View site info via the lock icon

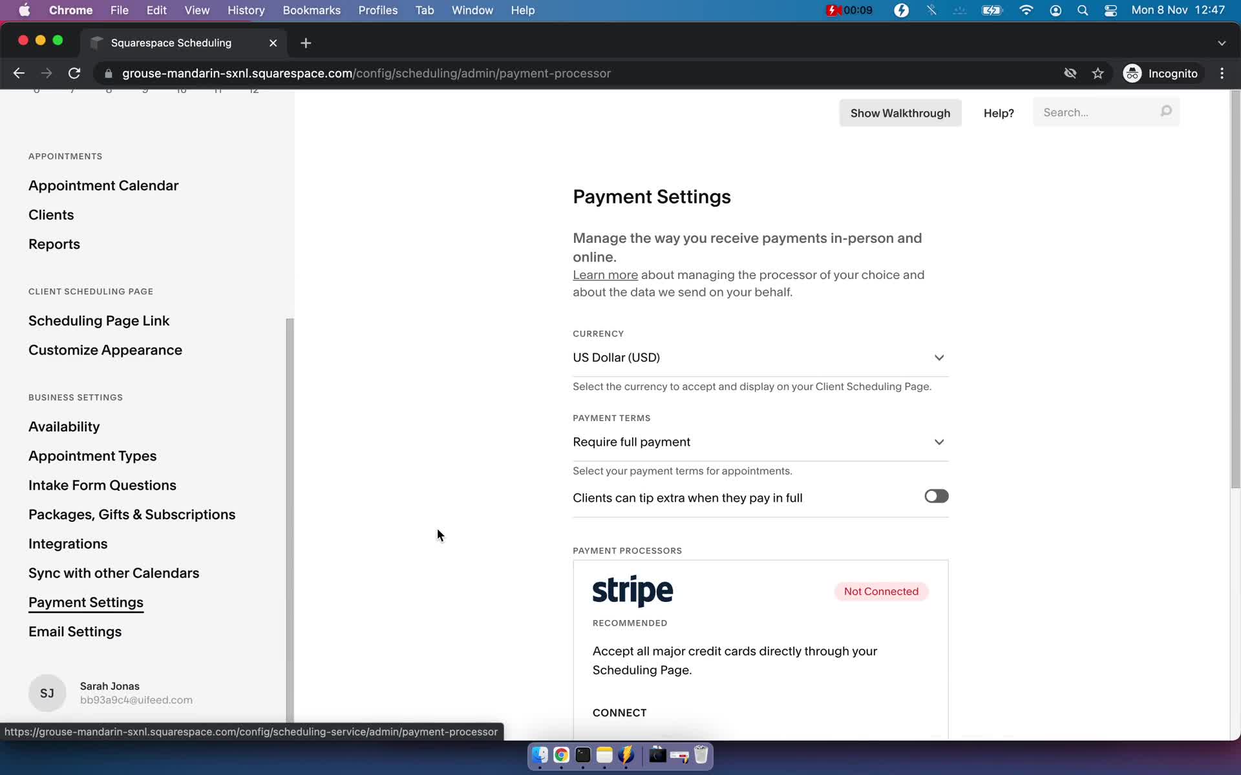click(x=108, y=74)
